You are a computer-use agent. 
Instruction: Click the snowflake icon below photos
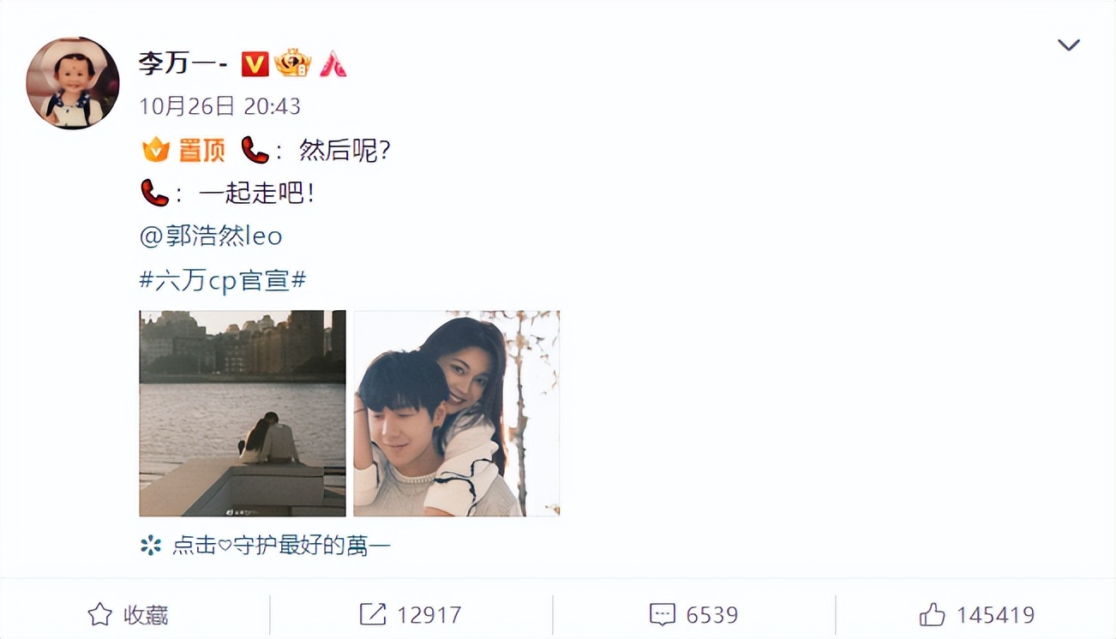point(151,545)
